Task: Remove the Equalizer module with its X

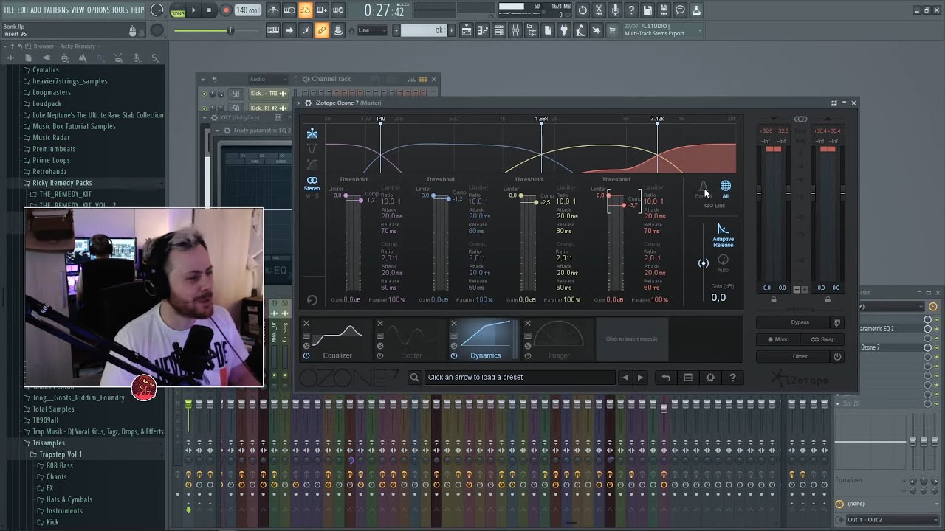Action: pos(306,324)
